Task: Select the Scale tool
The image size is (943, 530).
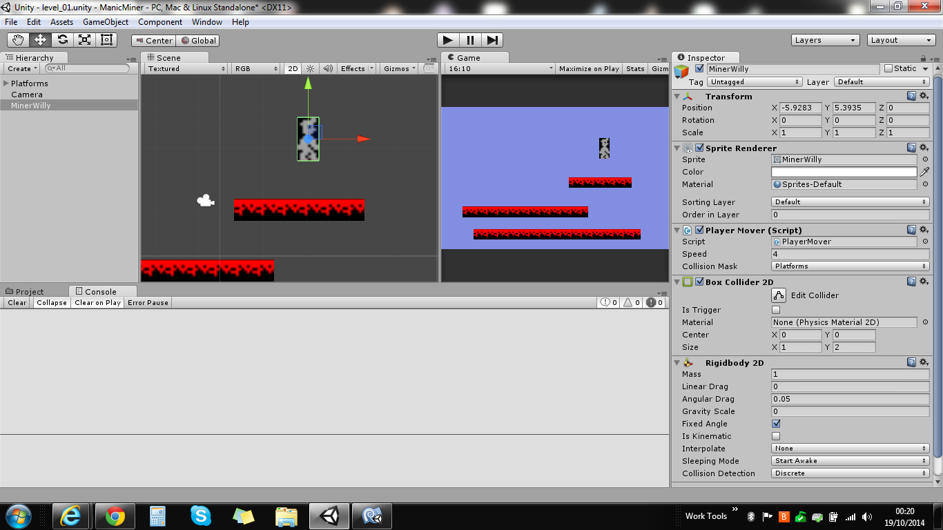Action: [x=84, y=39]
